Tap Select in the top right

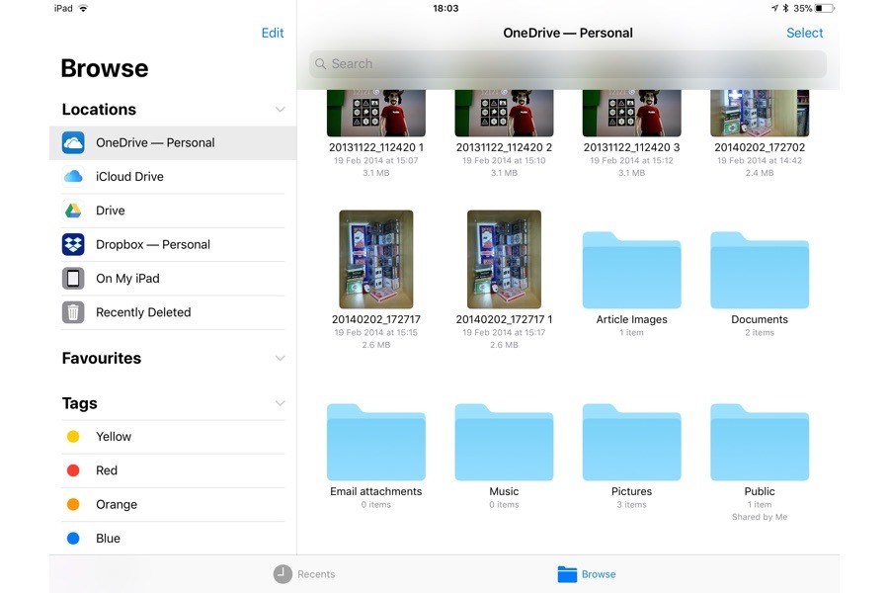[804, 33]
